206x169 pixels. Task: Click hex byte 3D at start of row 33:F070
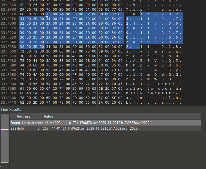(22, 56)
